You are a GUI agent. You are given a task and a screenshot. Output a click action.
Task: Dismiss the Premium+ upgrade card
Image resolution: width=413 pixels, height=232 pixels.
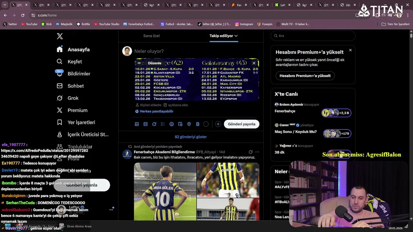[350, 50]
